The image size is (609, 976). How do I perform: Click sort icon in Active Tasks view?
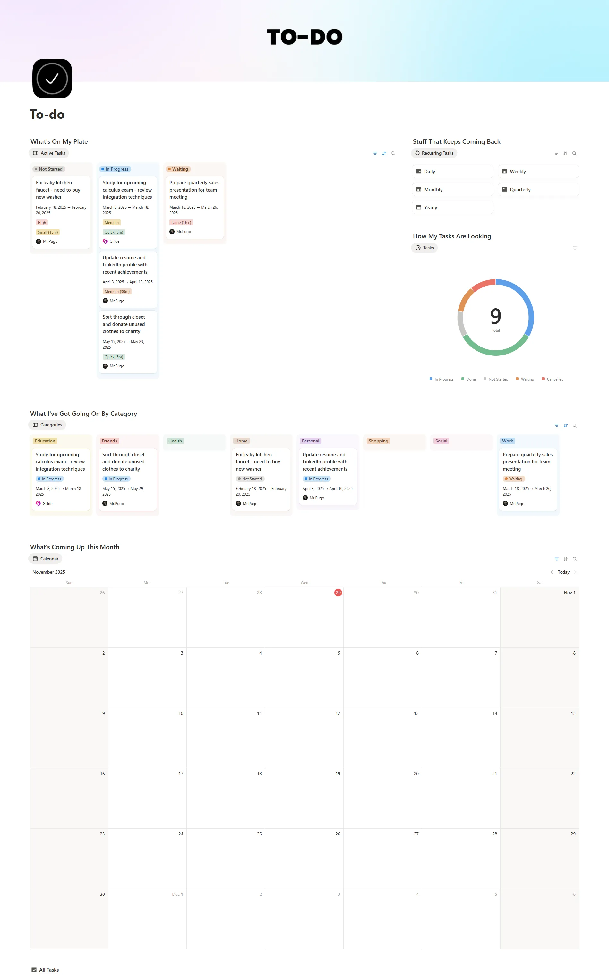[x=384, y=153]
